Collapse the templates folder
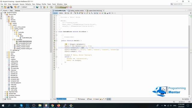Screen dimensions: 192x108 coord(13,40)
